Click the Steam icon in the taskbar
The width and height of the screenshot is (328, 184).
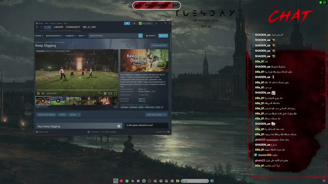click(x=116, y=181)
